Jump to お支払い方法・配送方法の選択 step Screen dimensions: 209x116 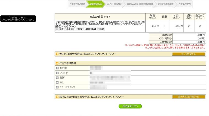pyautogui.click(x=140, y=4)
